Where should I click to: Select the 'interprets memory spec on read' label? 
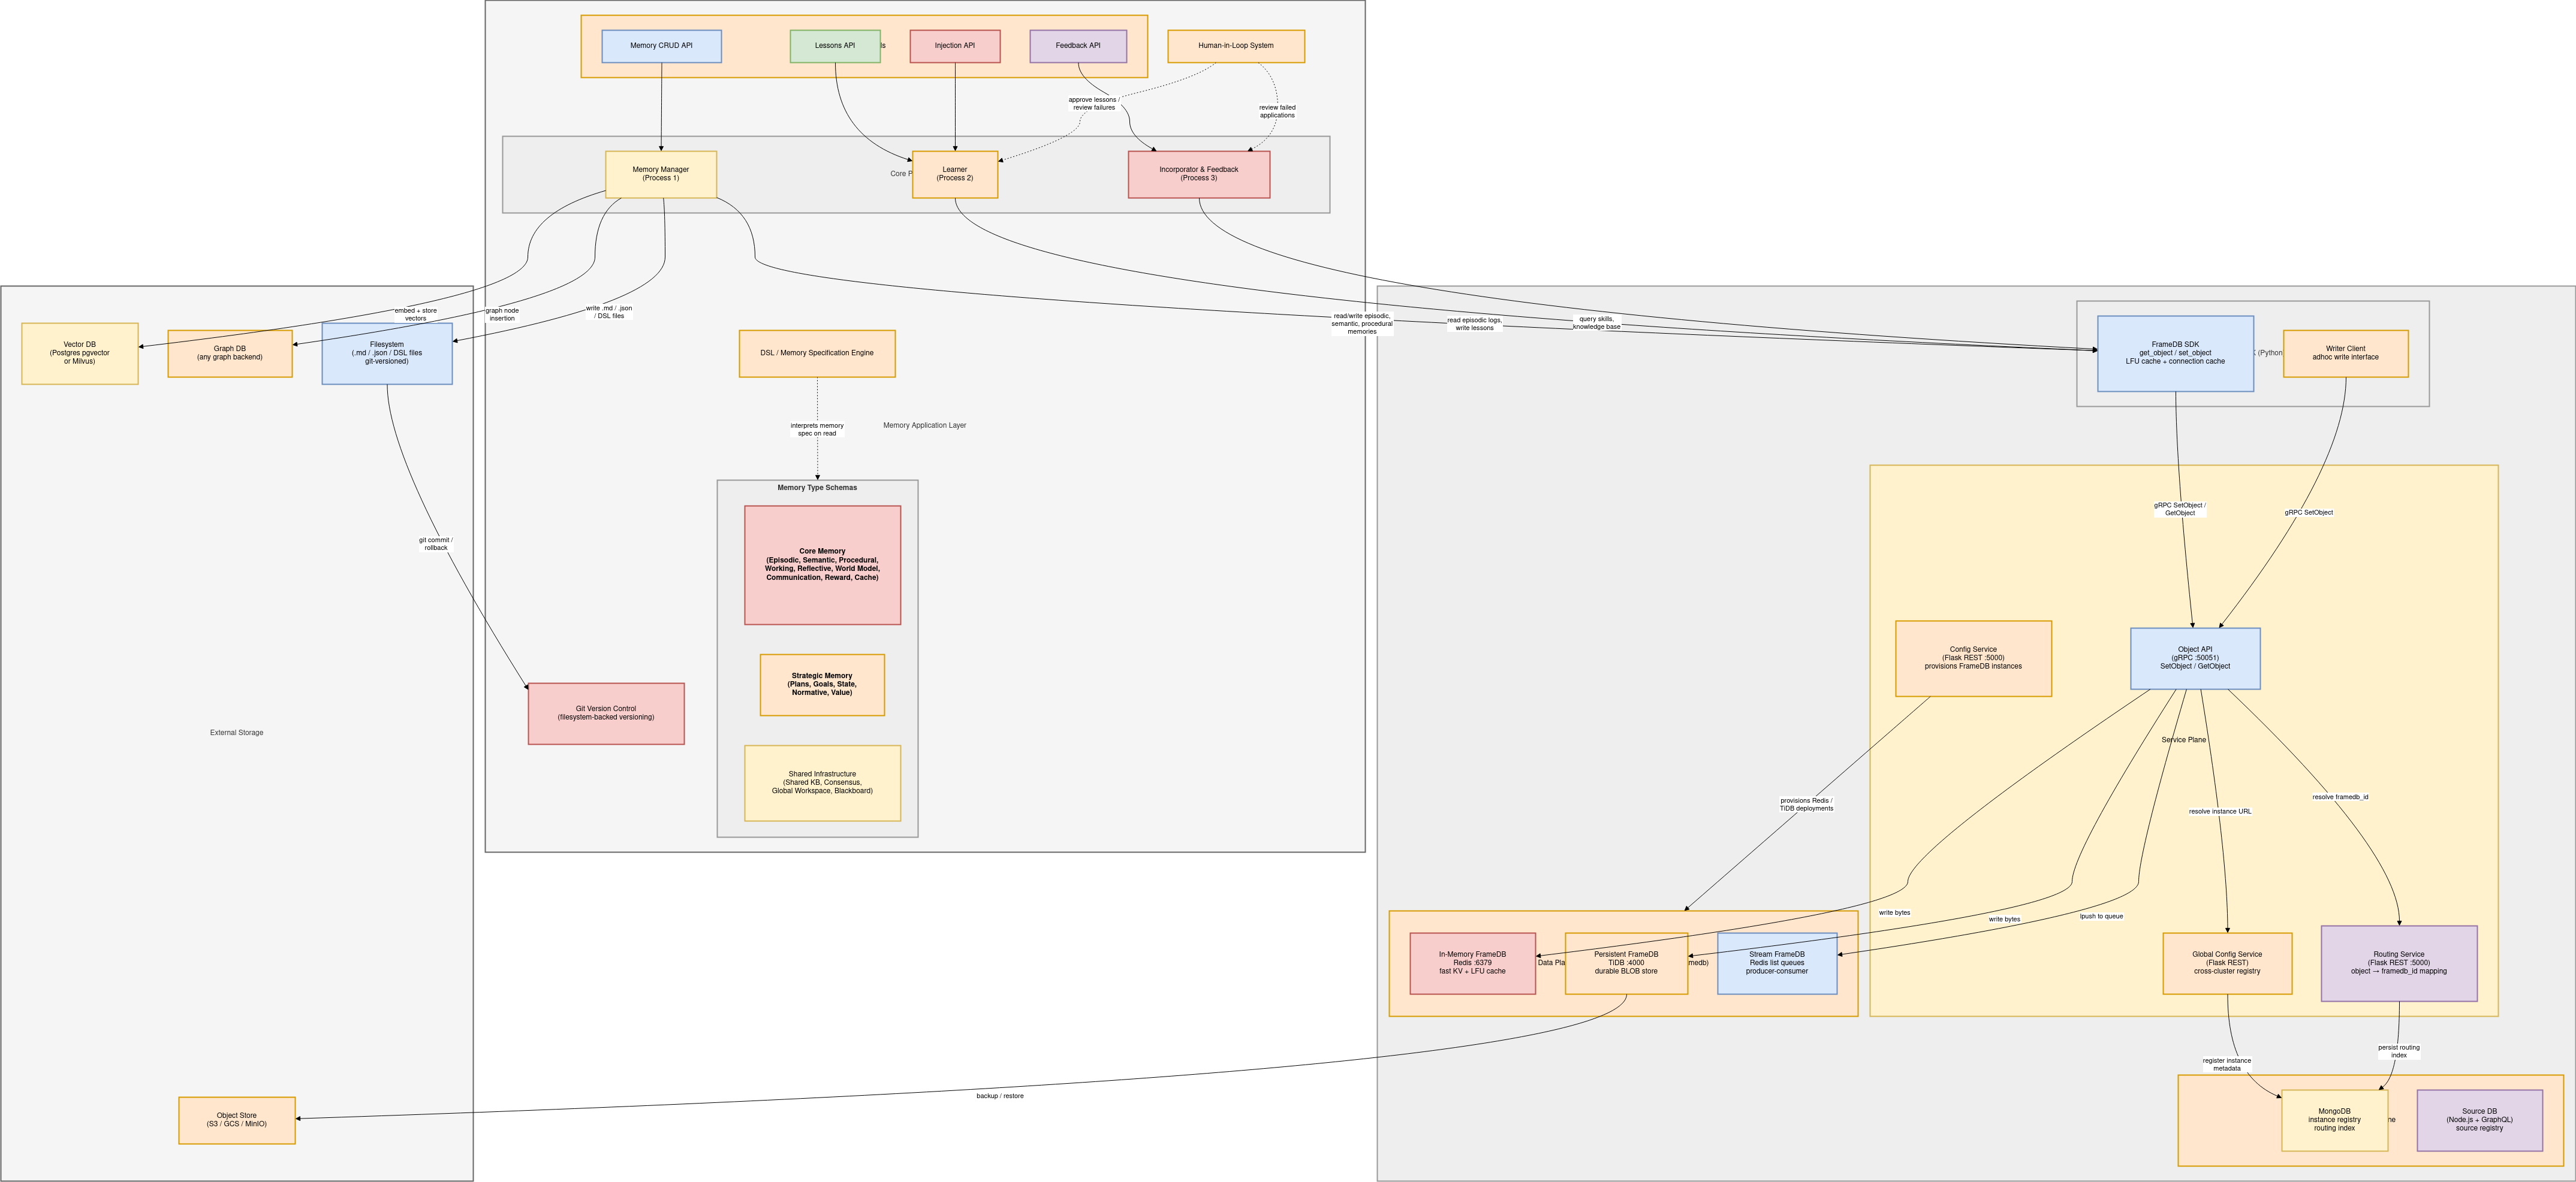pos(817,430)
